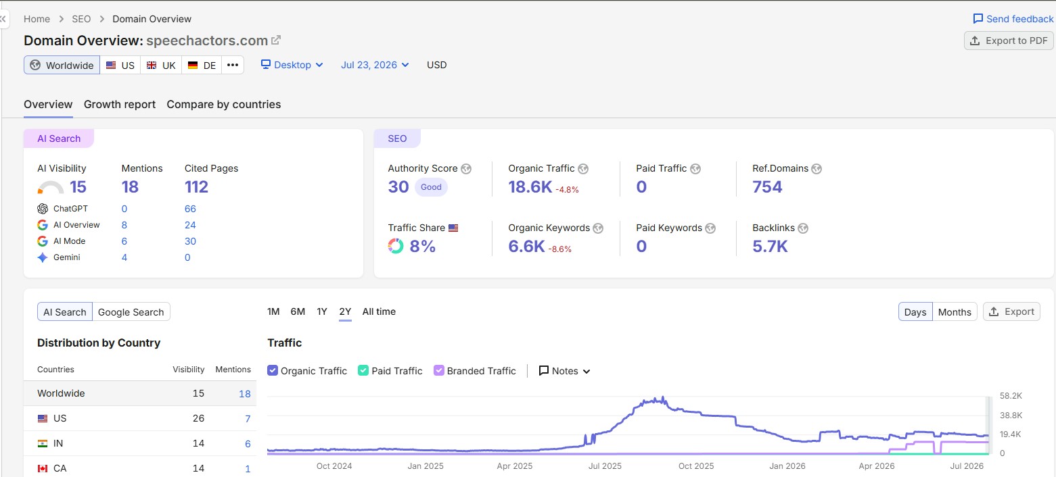Viewport: 1056px width, 477px height.
Task: Click the chart Export button
Action: click(x=1011, y=311)
